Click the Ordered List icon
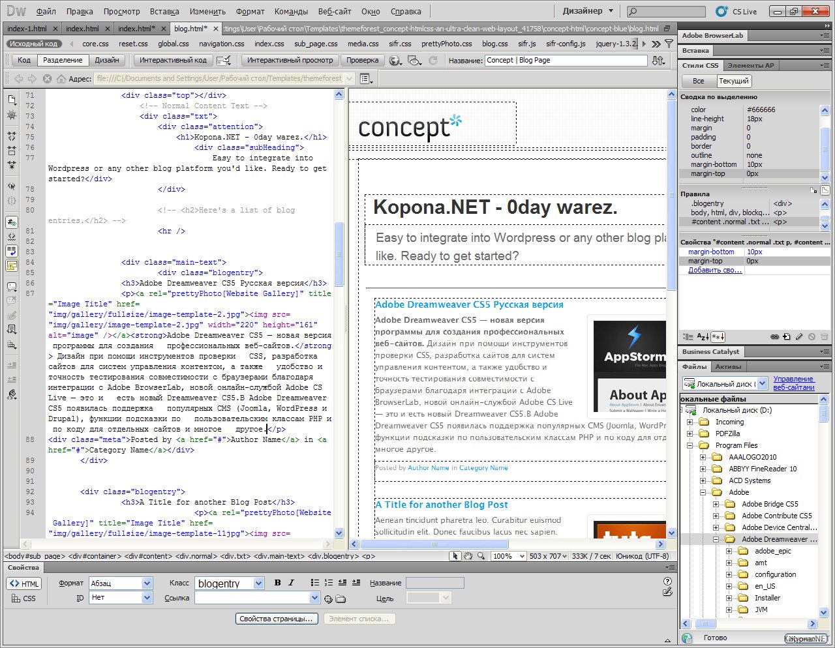Viewport: 835px width, 648px height. (x=329, y=583)
